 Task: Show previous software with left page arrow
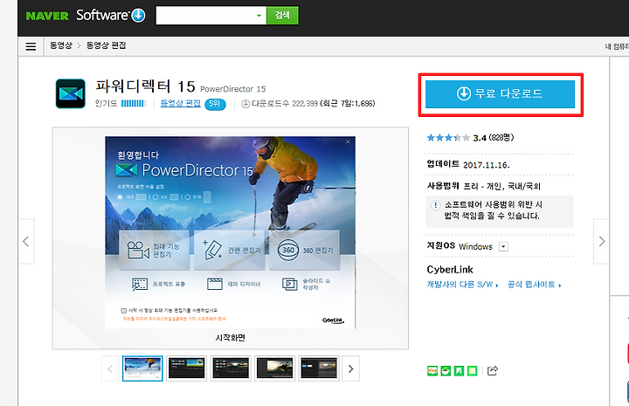[26, 241]
